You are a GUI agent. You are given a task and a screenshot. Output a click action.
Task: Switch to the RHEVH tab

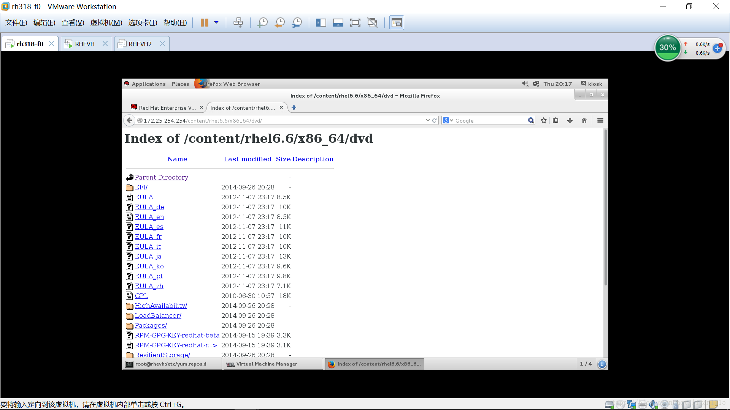point(84,44)
